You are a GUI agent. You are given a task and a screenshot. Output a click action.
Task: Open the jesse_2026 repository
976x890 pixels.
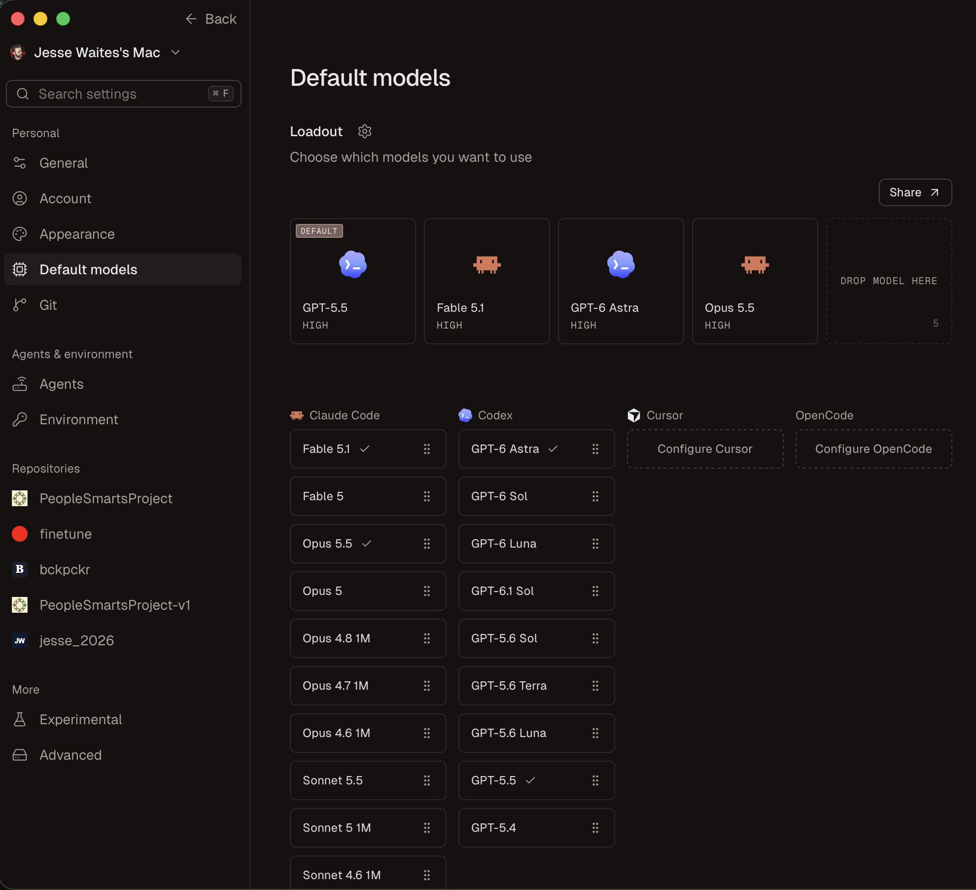(123, 640)
